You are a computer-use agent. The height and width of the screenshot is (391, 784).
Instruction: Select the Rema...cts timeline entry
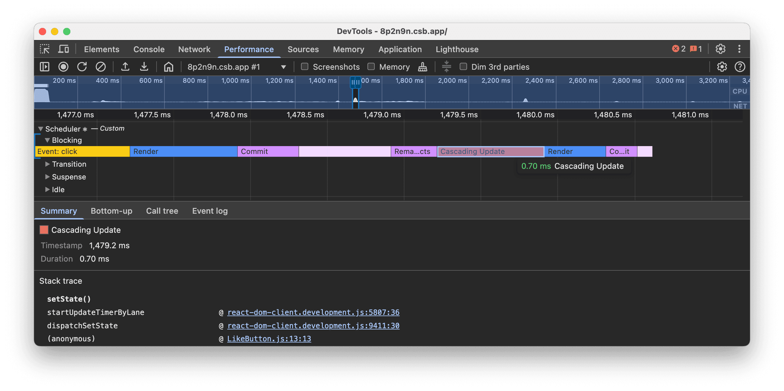tap(414, 152)
